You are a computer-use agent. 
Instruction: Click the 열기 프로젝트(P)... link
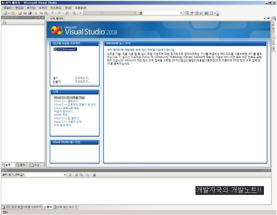pos(82,78)
